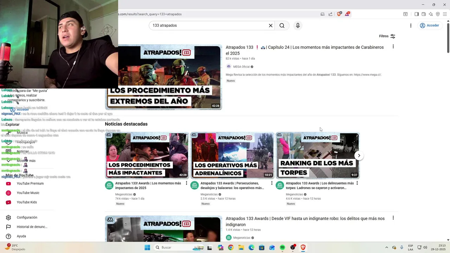Screen dimensions: 450x253
Task: Click Brave browser taskbar icon
Action: (303, 247)
